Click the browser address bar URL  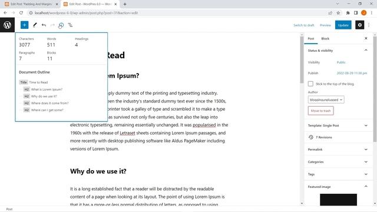[x=86, y=13]
